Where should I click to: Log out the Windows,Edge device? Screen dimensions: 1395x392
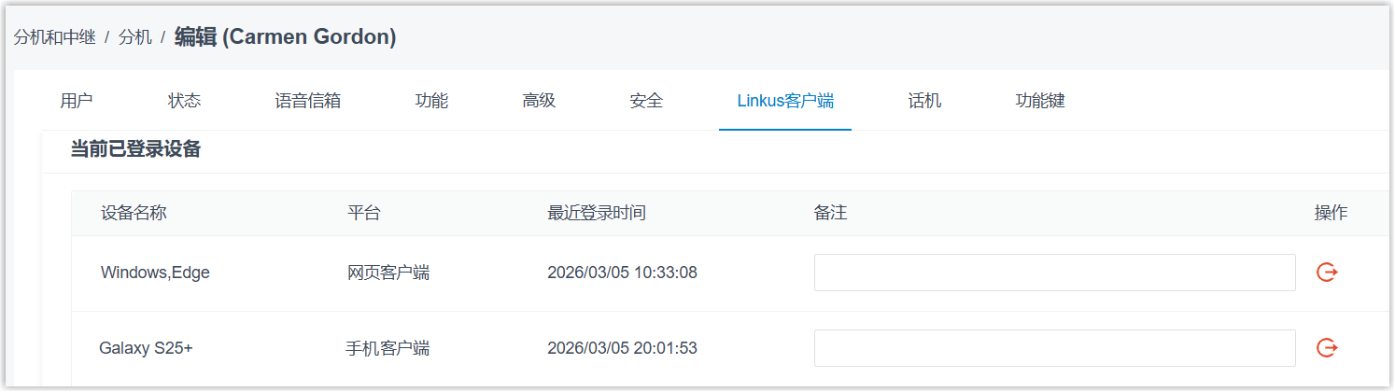click(1327, 273)
